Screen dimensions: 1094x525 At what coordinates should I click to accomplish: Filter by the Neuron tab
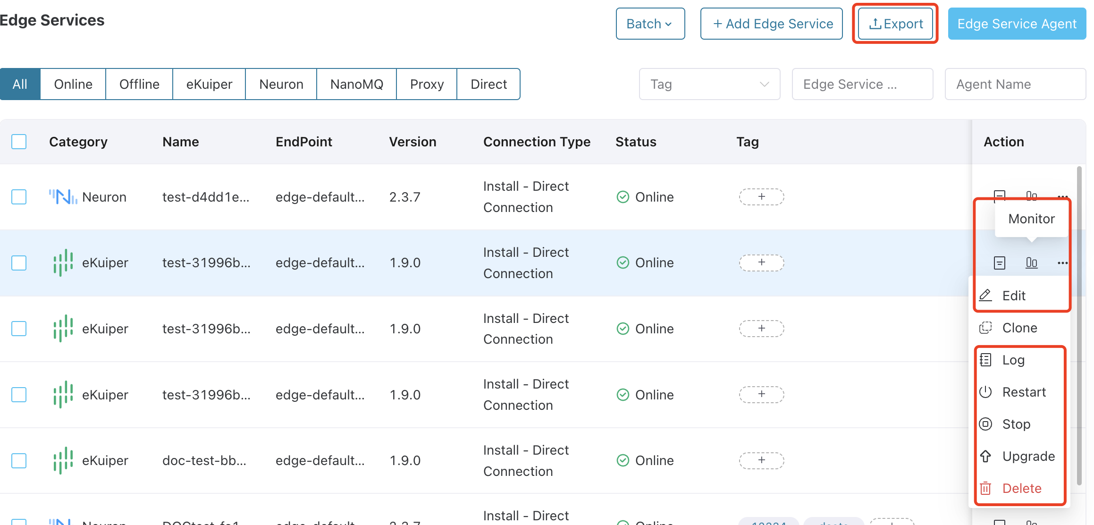281,84
